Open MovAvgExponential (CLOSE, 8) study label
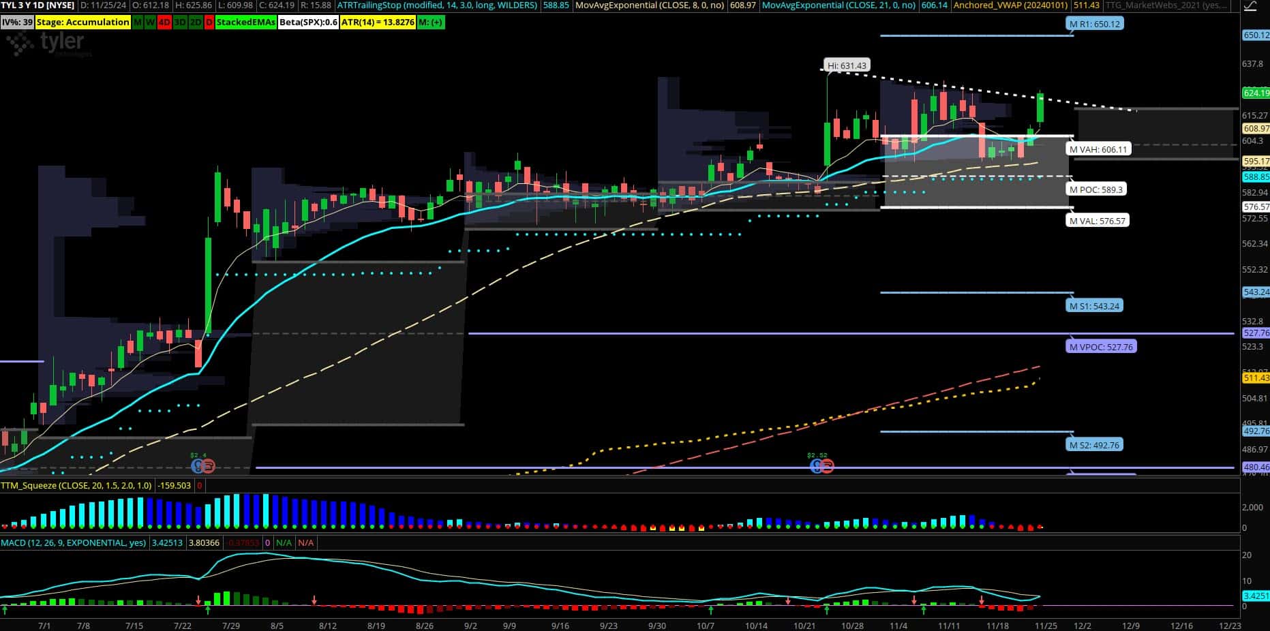Screen dimensions: 1270x631 [650, 5]
